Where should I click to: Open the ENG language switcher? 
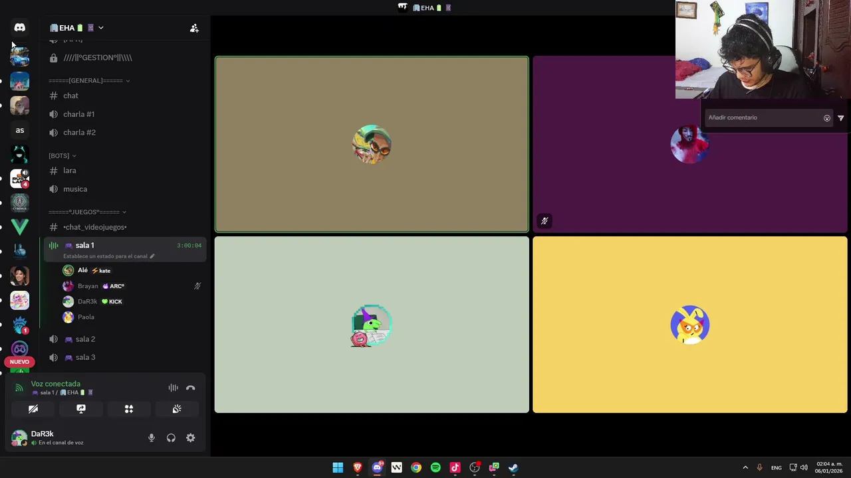coord(777,468)
